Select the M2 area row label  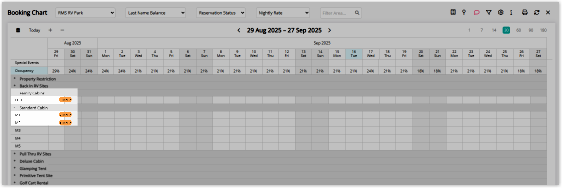point(30,123)
